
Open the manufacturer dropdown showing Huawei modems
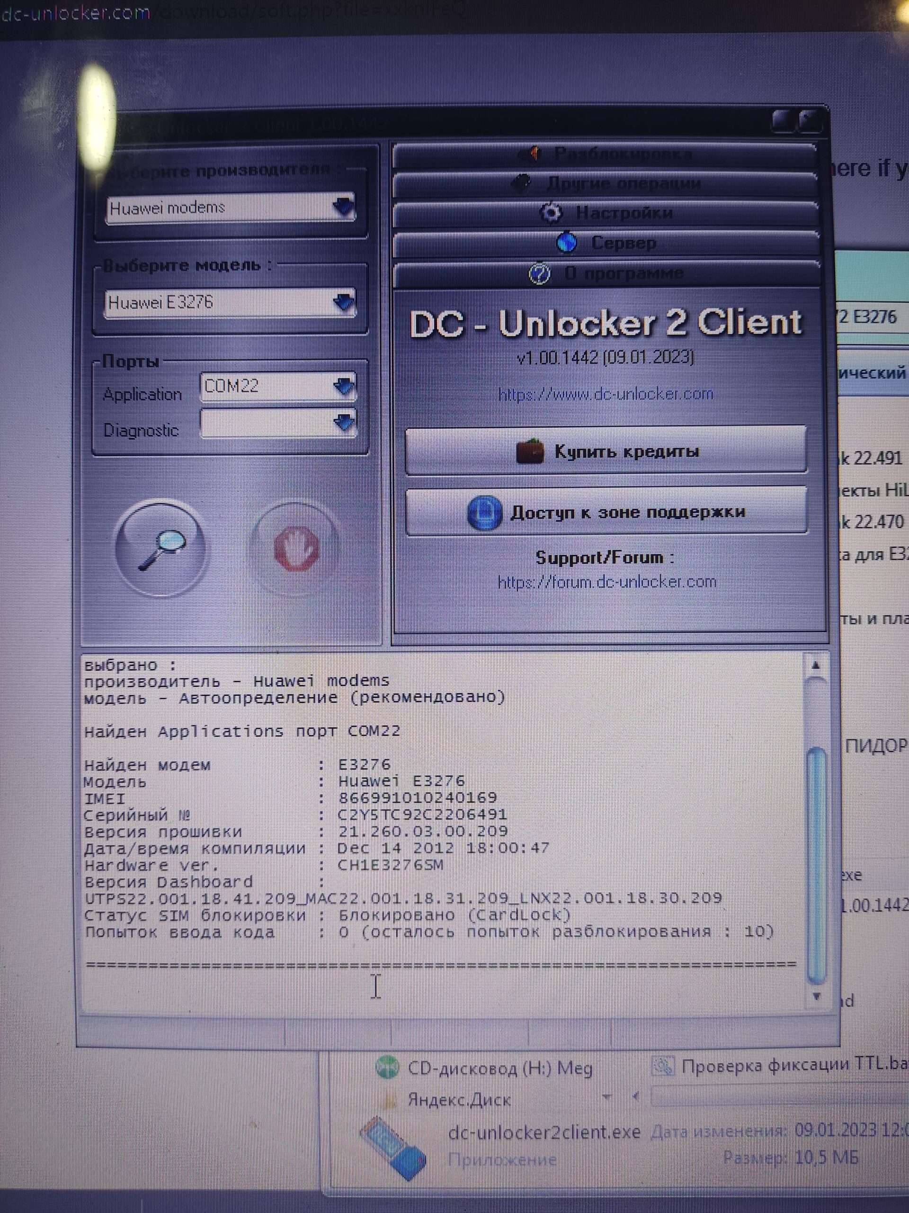point(231,208)
